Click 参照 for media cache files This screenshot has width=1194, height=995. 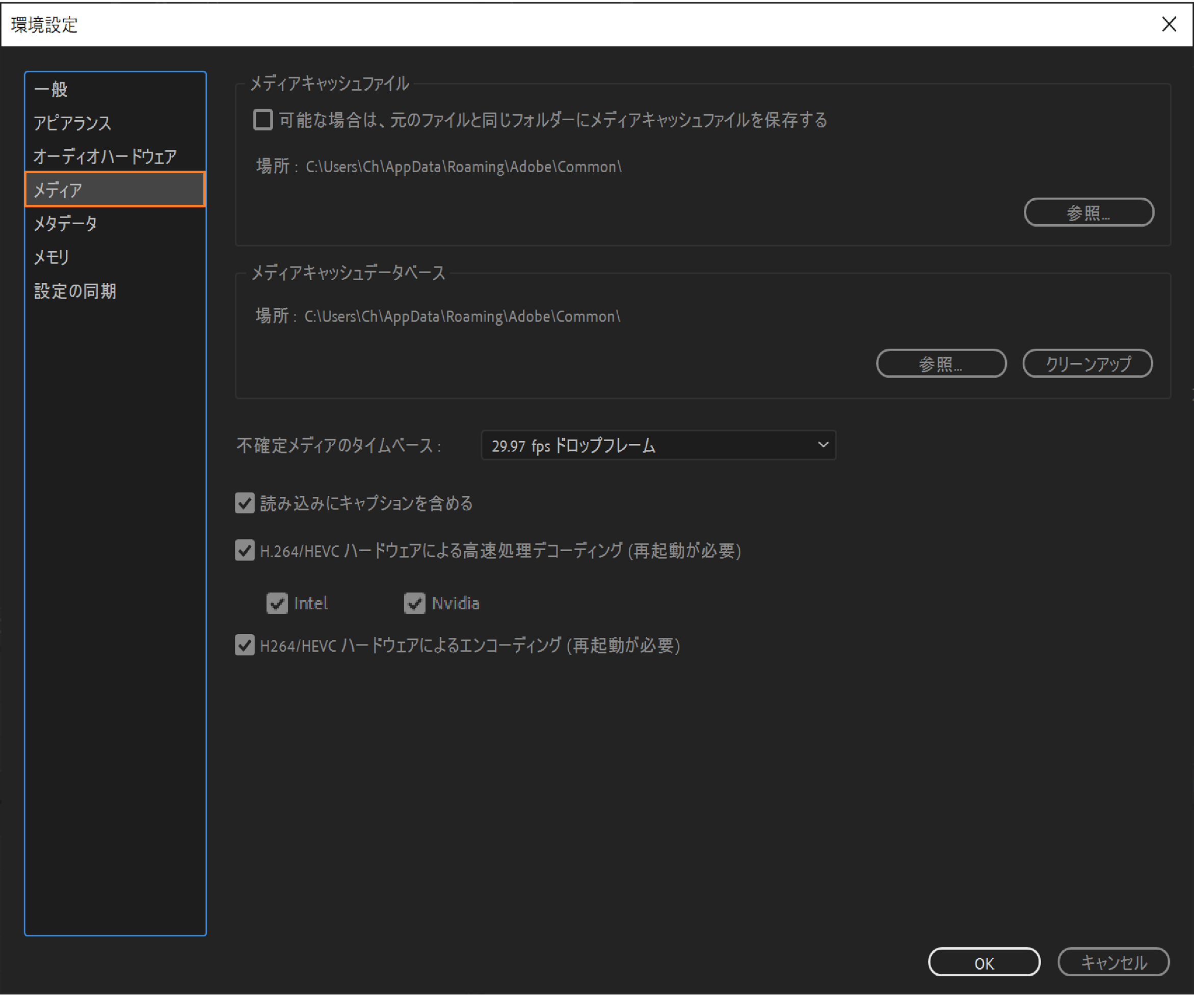click(1088, 212)
